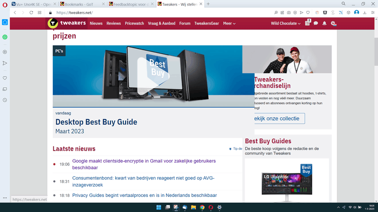This screenshot has width=378, height=212.
Task: Open the Nieuws menu item
Action: 96,23
